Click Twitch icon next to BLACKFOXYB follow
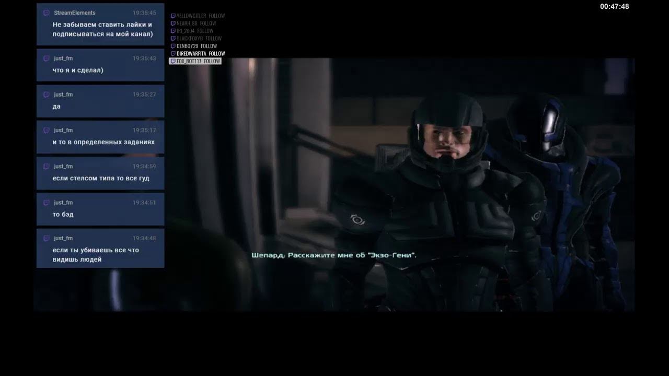The width and height of the screenshot is (669, 376). point(173,38)
